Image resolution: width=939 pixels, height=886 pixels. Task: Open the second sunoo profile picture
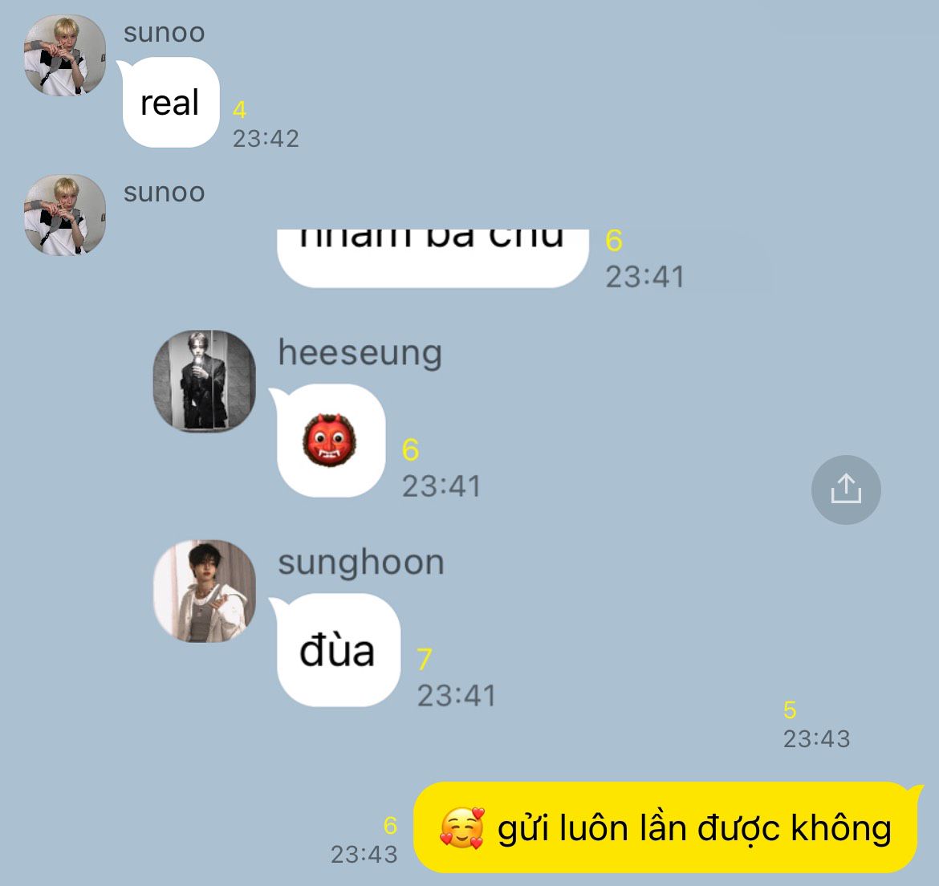pyautogui.click(x=65, y=216)
